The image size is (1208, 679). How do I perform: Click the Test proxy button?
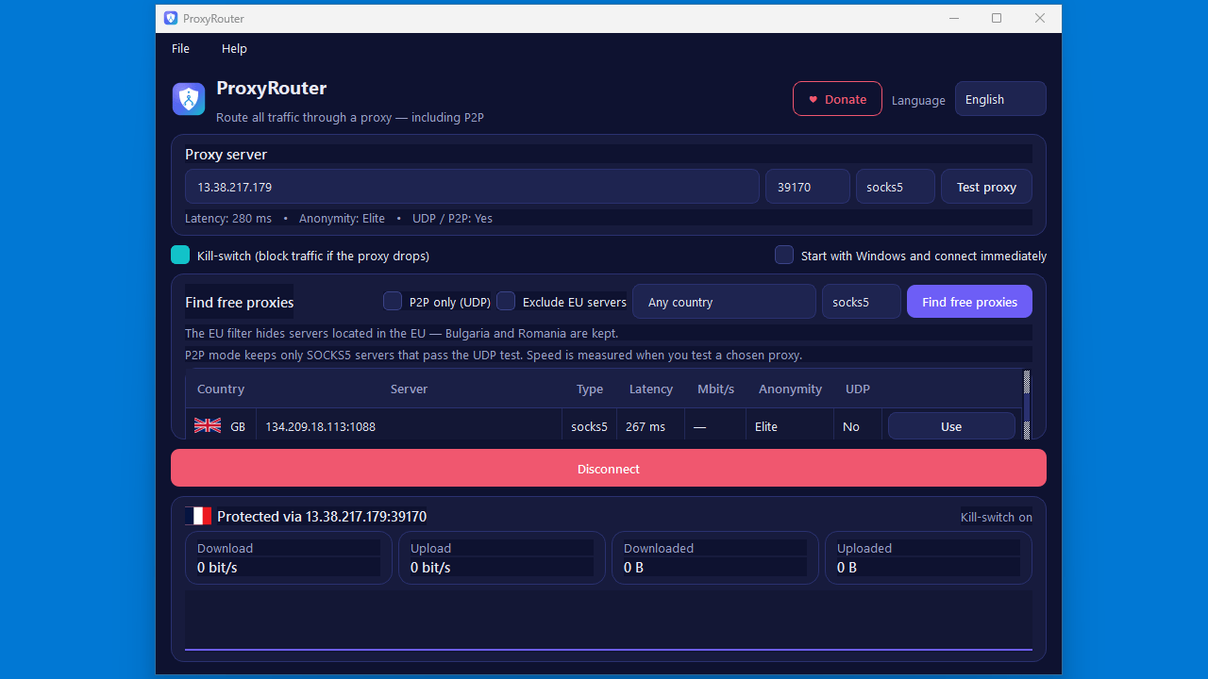tap(986, 187)
